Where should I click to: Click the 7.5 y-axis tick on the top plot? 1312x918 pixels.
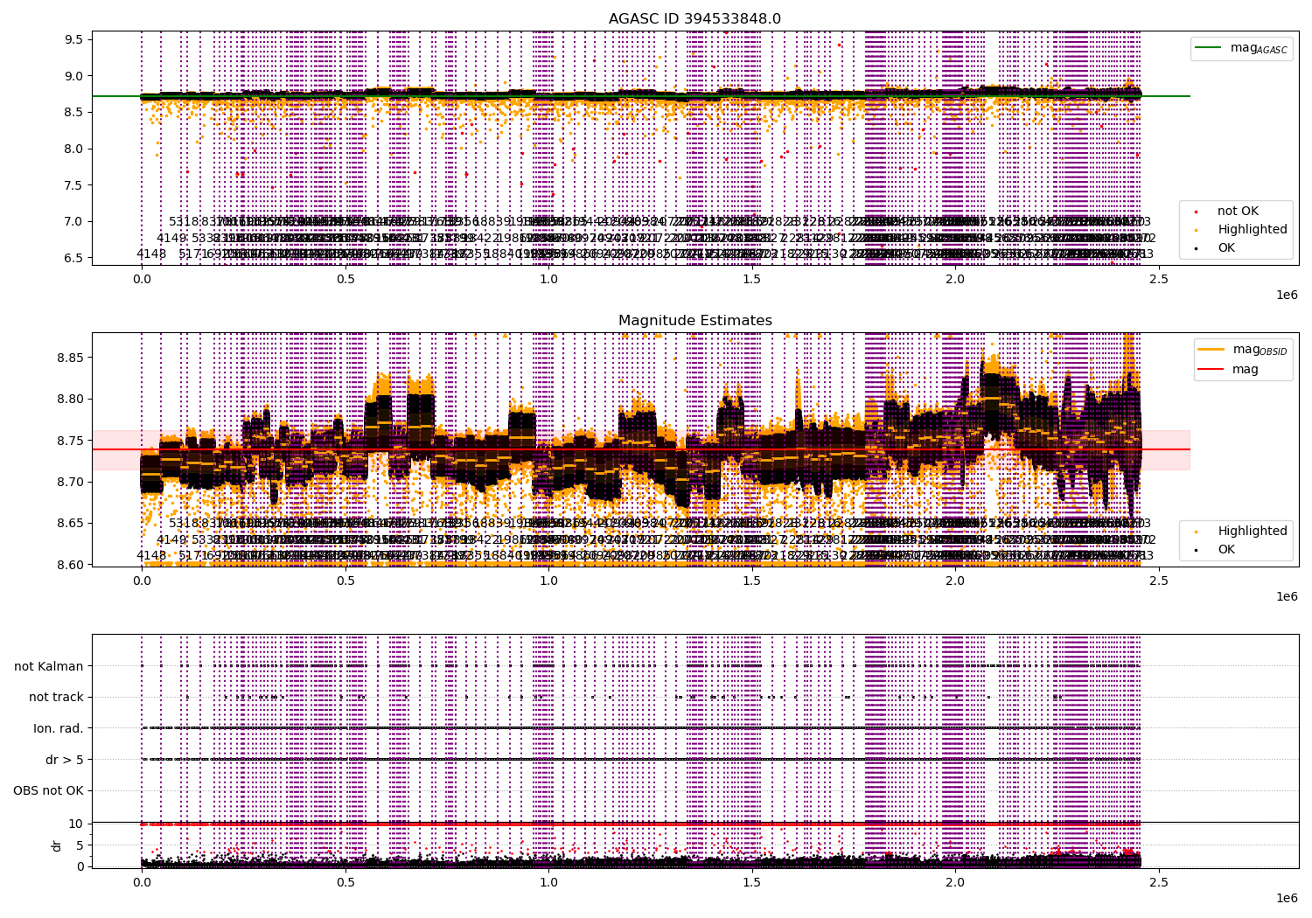click(73, 185)
